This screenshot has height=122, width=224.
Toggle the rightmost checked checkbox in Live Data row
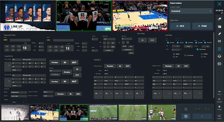click(x=205, y=43)
